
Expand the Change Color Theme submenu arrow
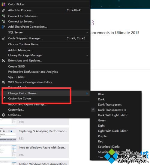point(87,93)
